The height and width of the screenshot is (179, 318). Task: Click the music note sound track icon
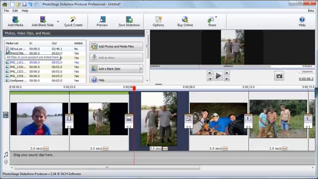tap(6, 155)
